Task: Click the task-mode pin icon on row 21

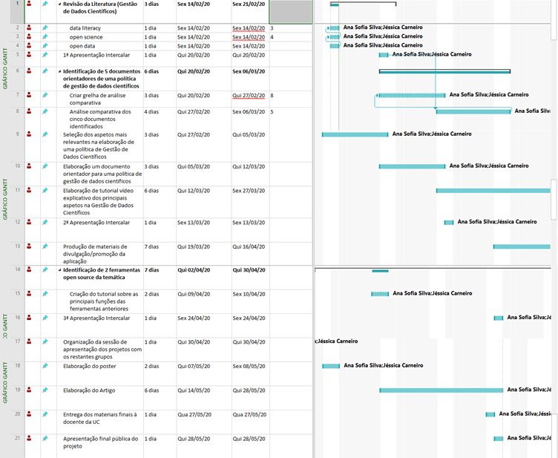Action: (45, 438)
